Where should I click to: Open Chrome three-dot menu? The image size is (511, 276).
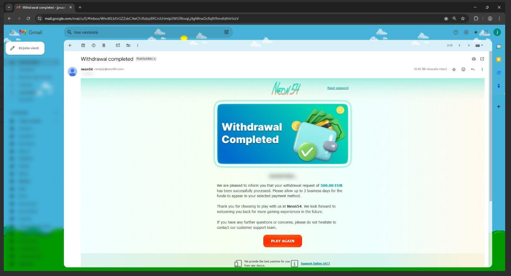pyautogui.click(x=499, y=18)
